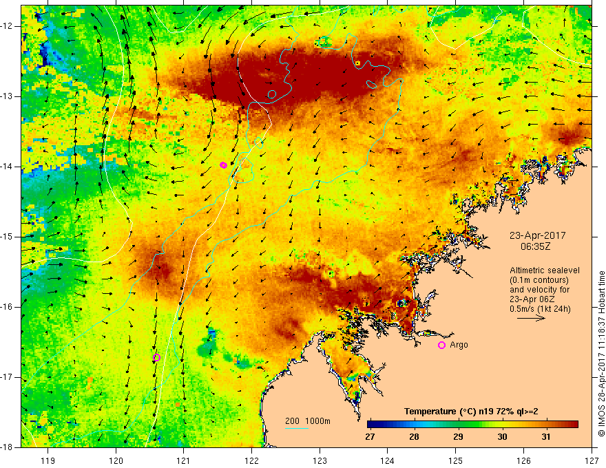Click the '200 1000m' depth contour label
606x468 pixels.
tap(308, 421)
